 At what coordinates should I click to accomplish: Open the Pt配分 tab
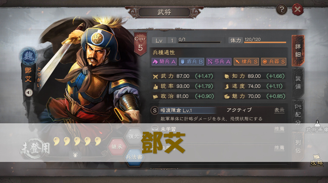(298, 115)
